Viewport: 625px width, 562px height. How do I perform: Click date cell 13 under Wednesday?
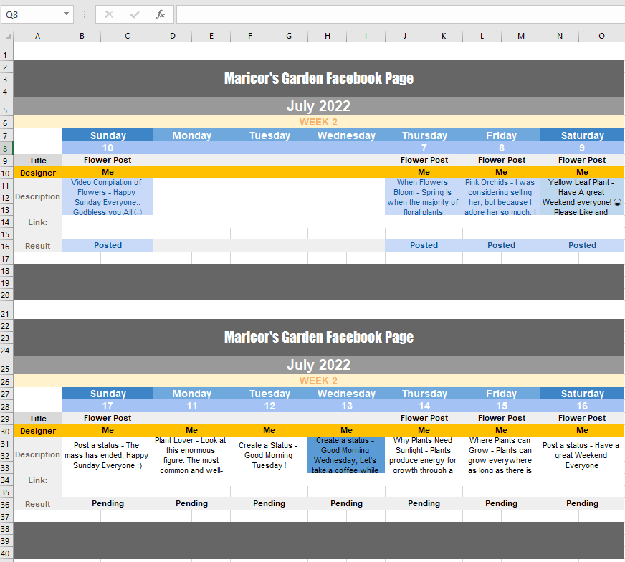coord(346,406)
